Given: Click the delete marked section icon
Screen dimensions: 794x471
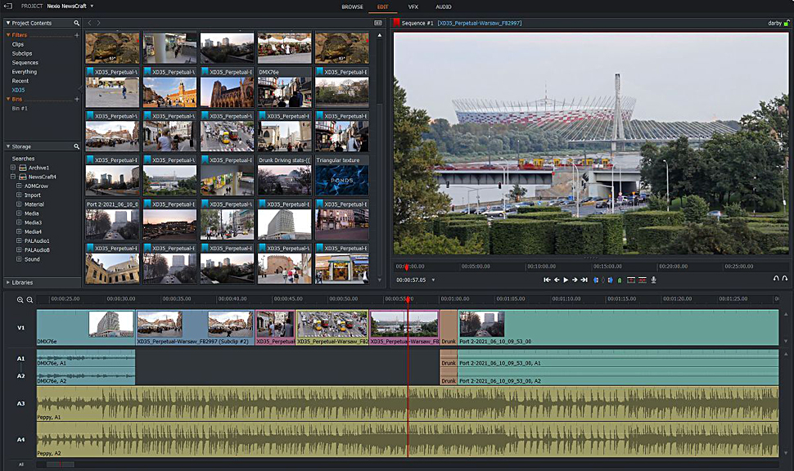Looking at the screenshot, I should [642, 280].
